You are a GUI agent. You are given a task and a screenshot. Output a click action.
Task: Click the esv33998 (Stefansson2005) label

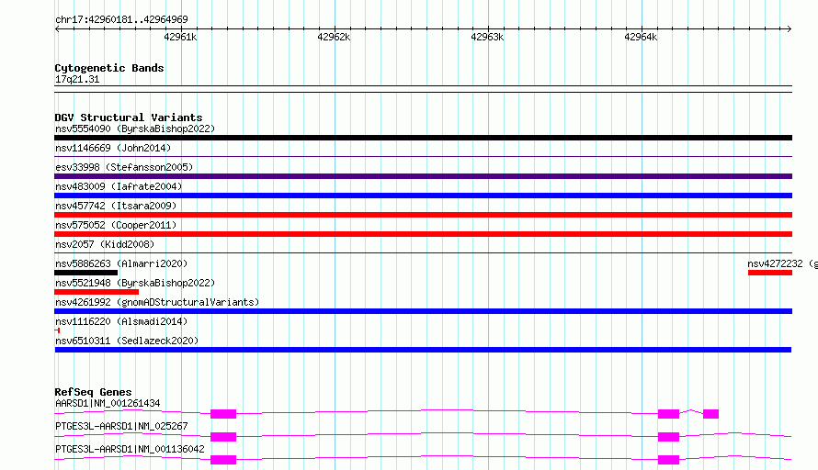(x=124, y=167)
